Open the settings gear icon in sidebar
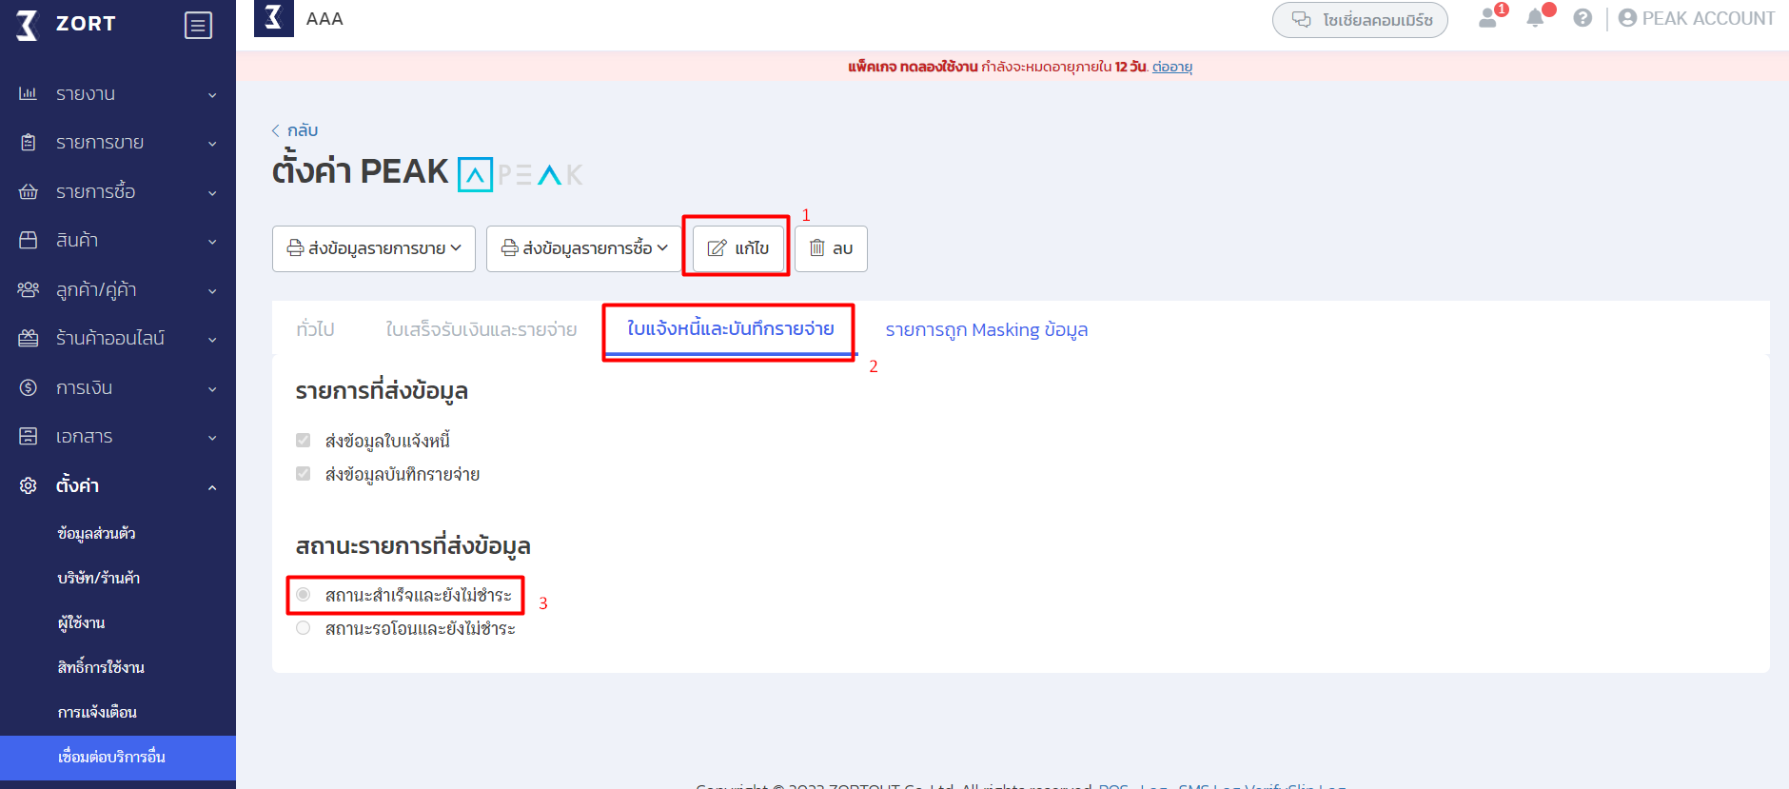The width and height of the screenshot is (1789, 789). (x=29, y=485)
